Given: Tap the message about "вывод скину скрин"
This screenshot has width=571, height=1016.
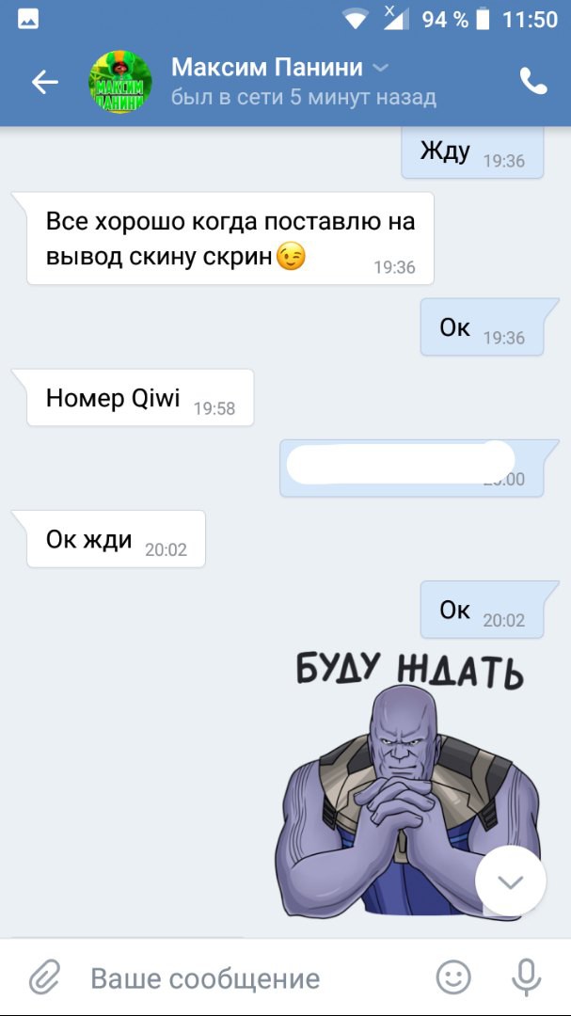Looking at the screenshot, I should click(x=230, y=238).
